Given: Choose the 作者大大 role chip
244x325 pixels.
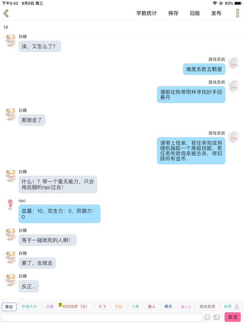Looking at the screenshot, I should point(29,307).
